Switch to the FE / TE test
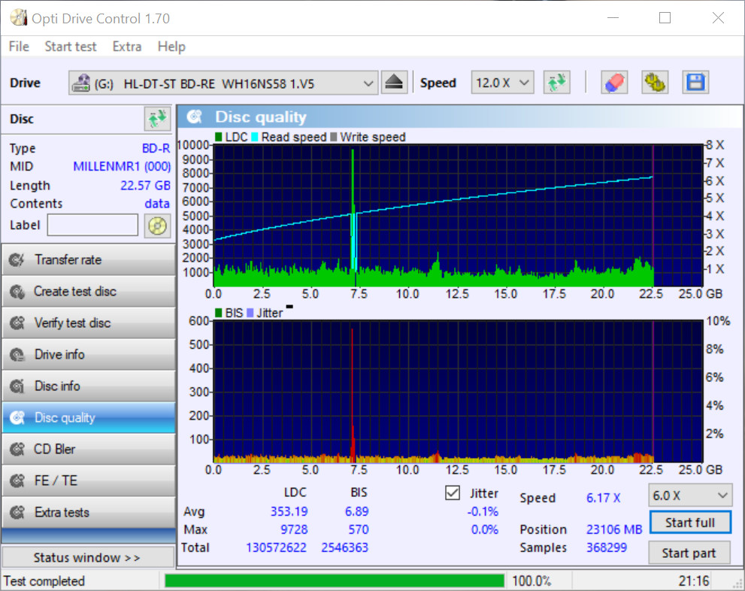This screenshot has width=745, height=591. (x=88, y=481)
